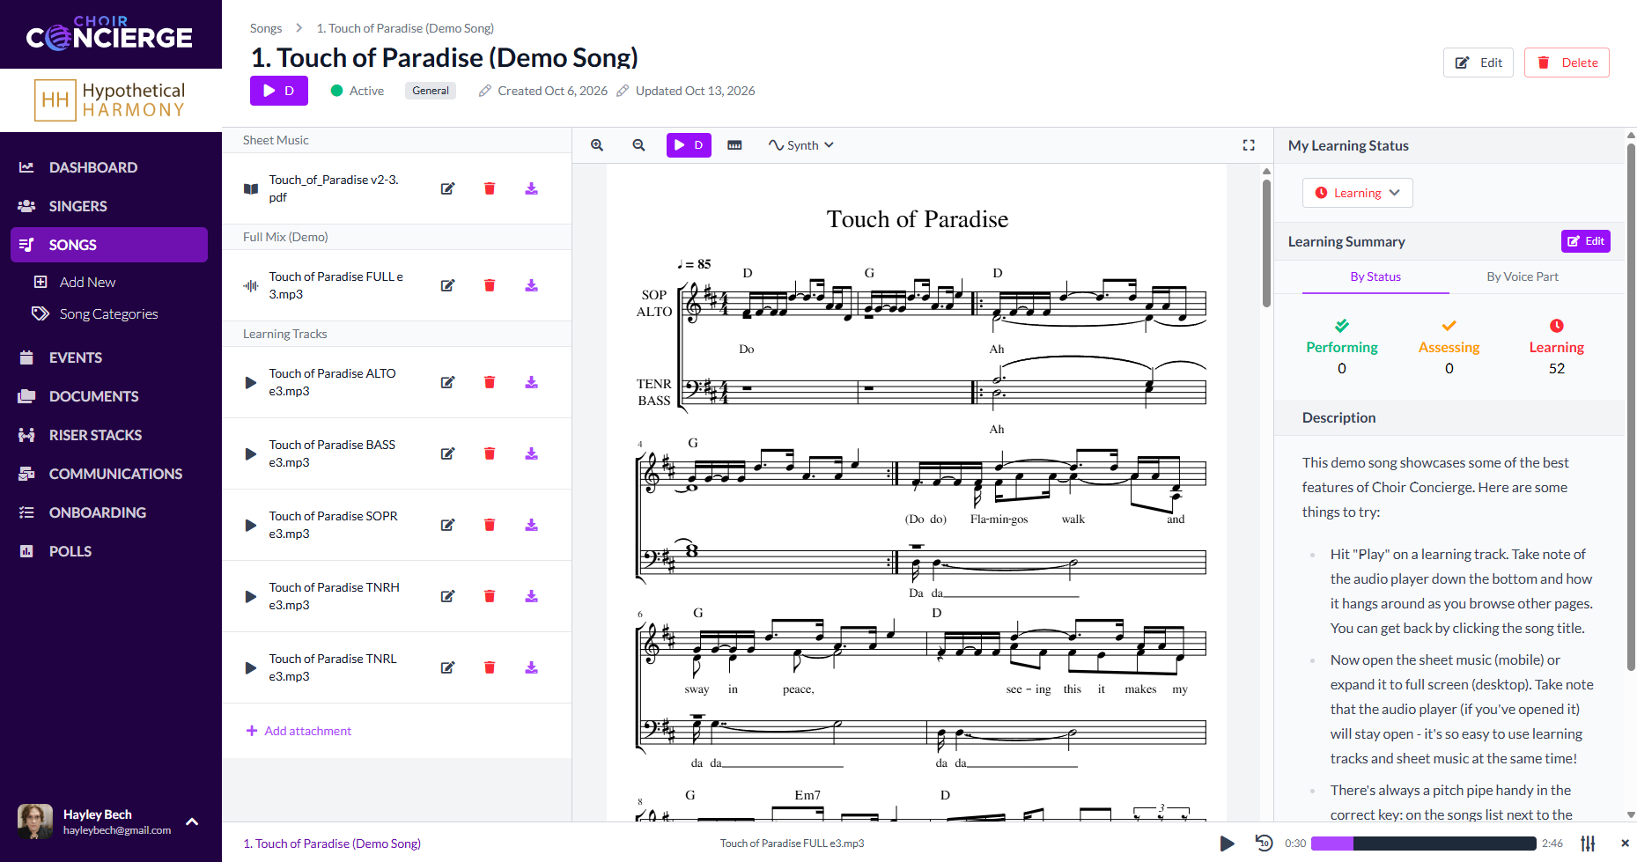1637x862 pixels.
Task: Open Song Categories in sidebar
Action: (109, 313)
